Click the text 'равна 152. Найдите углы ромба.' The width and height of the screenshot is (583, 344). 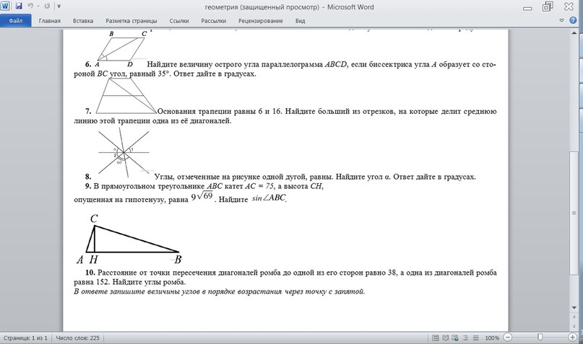130,282
